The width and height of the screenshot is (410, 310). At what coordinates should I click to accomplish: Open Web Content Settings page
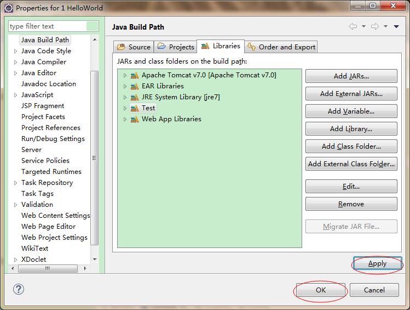(55, 216)
